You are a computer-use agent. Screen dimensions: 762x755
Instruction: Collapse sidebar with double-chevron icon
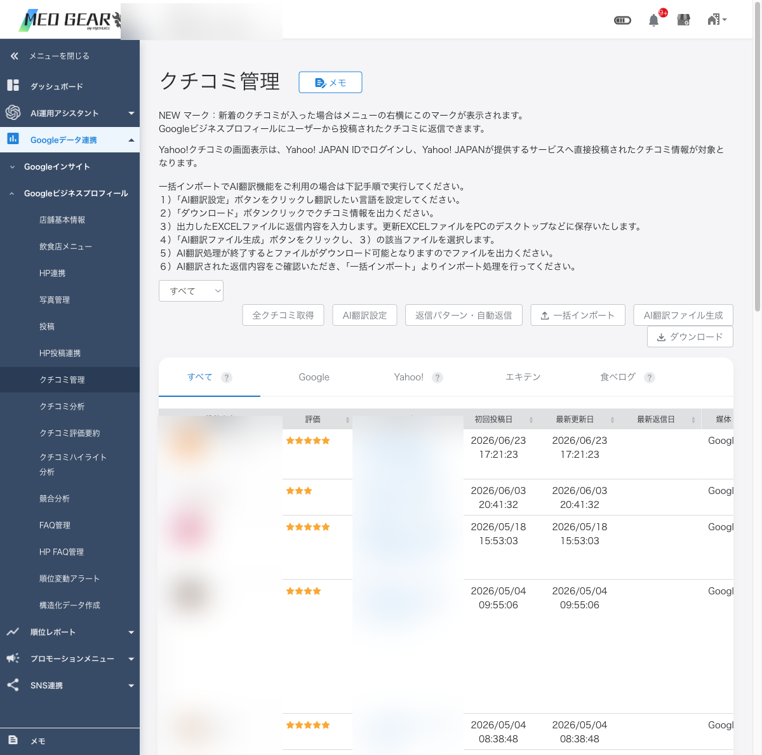click(x=14, y=56)
